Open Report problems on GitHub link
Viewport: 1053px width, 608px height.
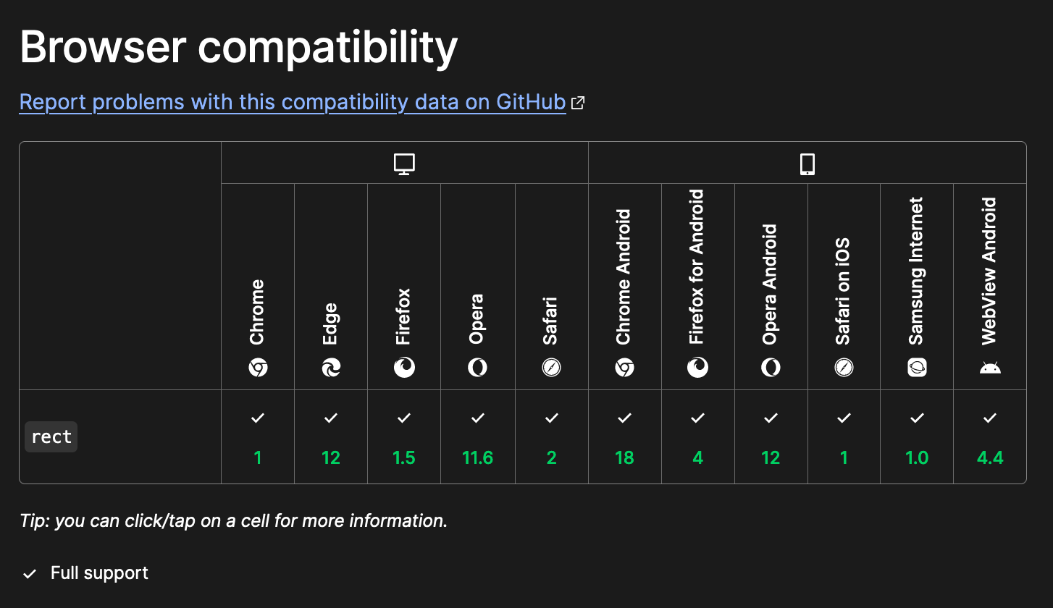292,102
